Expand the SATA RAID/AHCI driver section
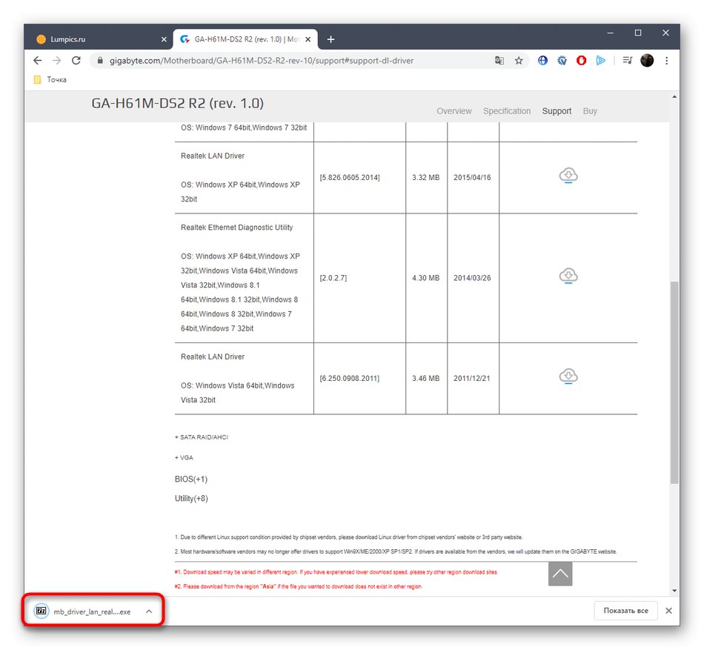 (x=201, y=437)
